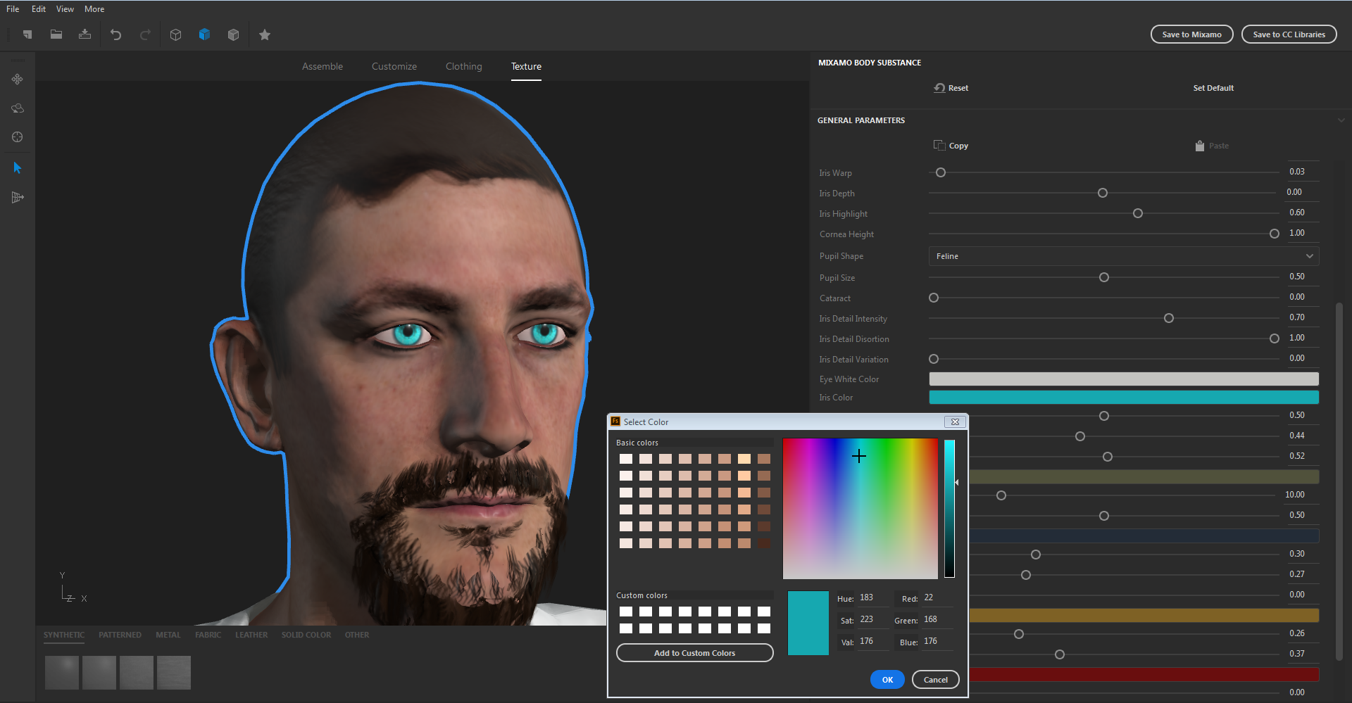The height and width of the screenshot is (703, 1352).
Task: Click the star favorites icon in the toolbar
Action: 265,34
